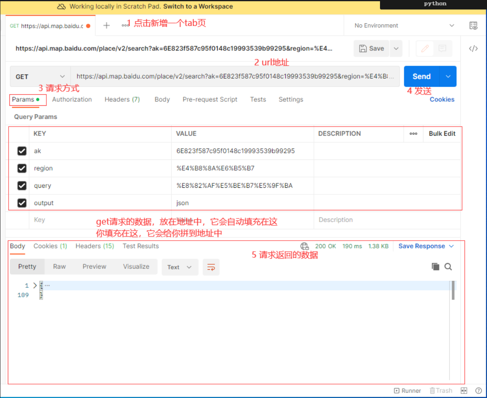Click the request URL input field
This screenshot has width=487, height=398.
[235, 76]
